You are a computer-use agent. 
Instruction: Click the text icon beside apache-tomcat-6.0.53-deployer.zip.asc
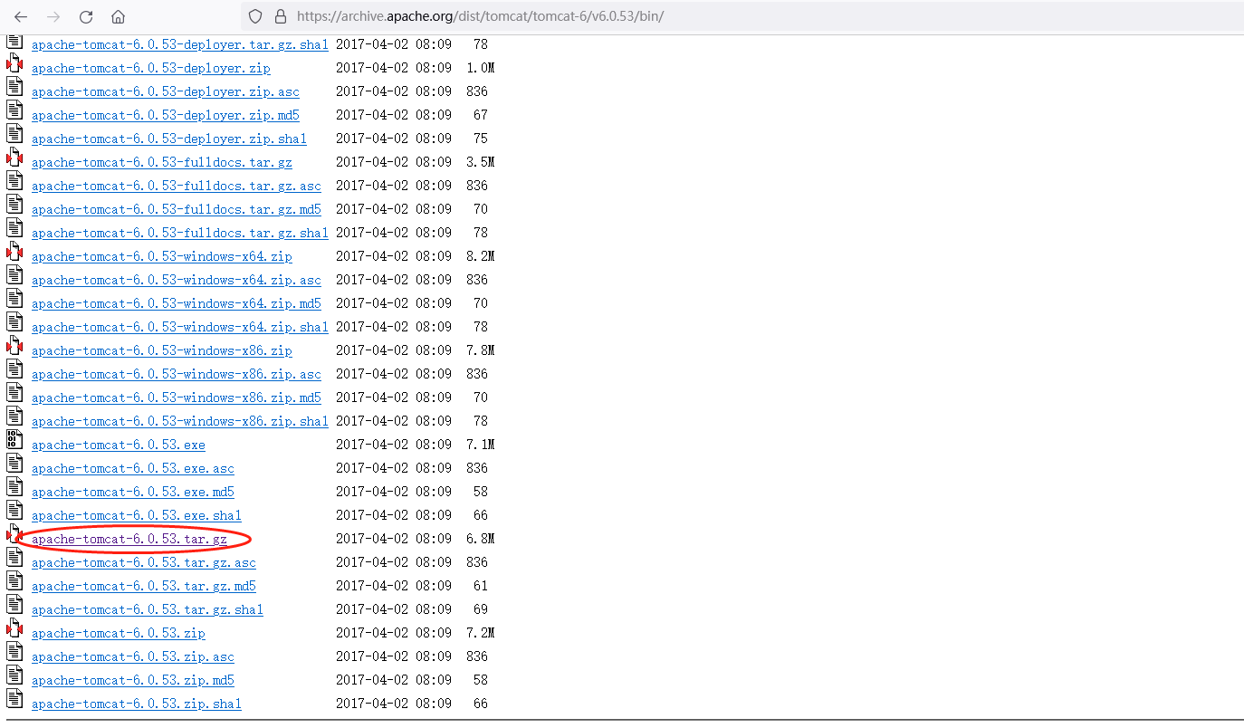click(14, 87)
